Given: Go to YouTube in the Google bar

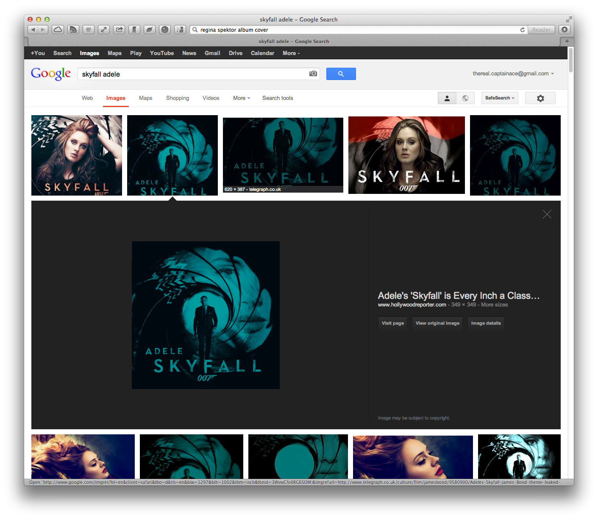Looking at the screenshot, I should (161, 53).
